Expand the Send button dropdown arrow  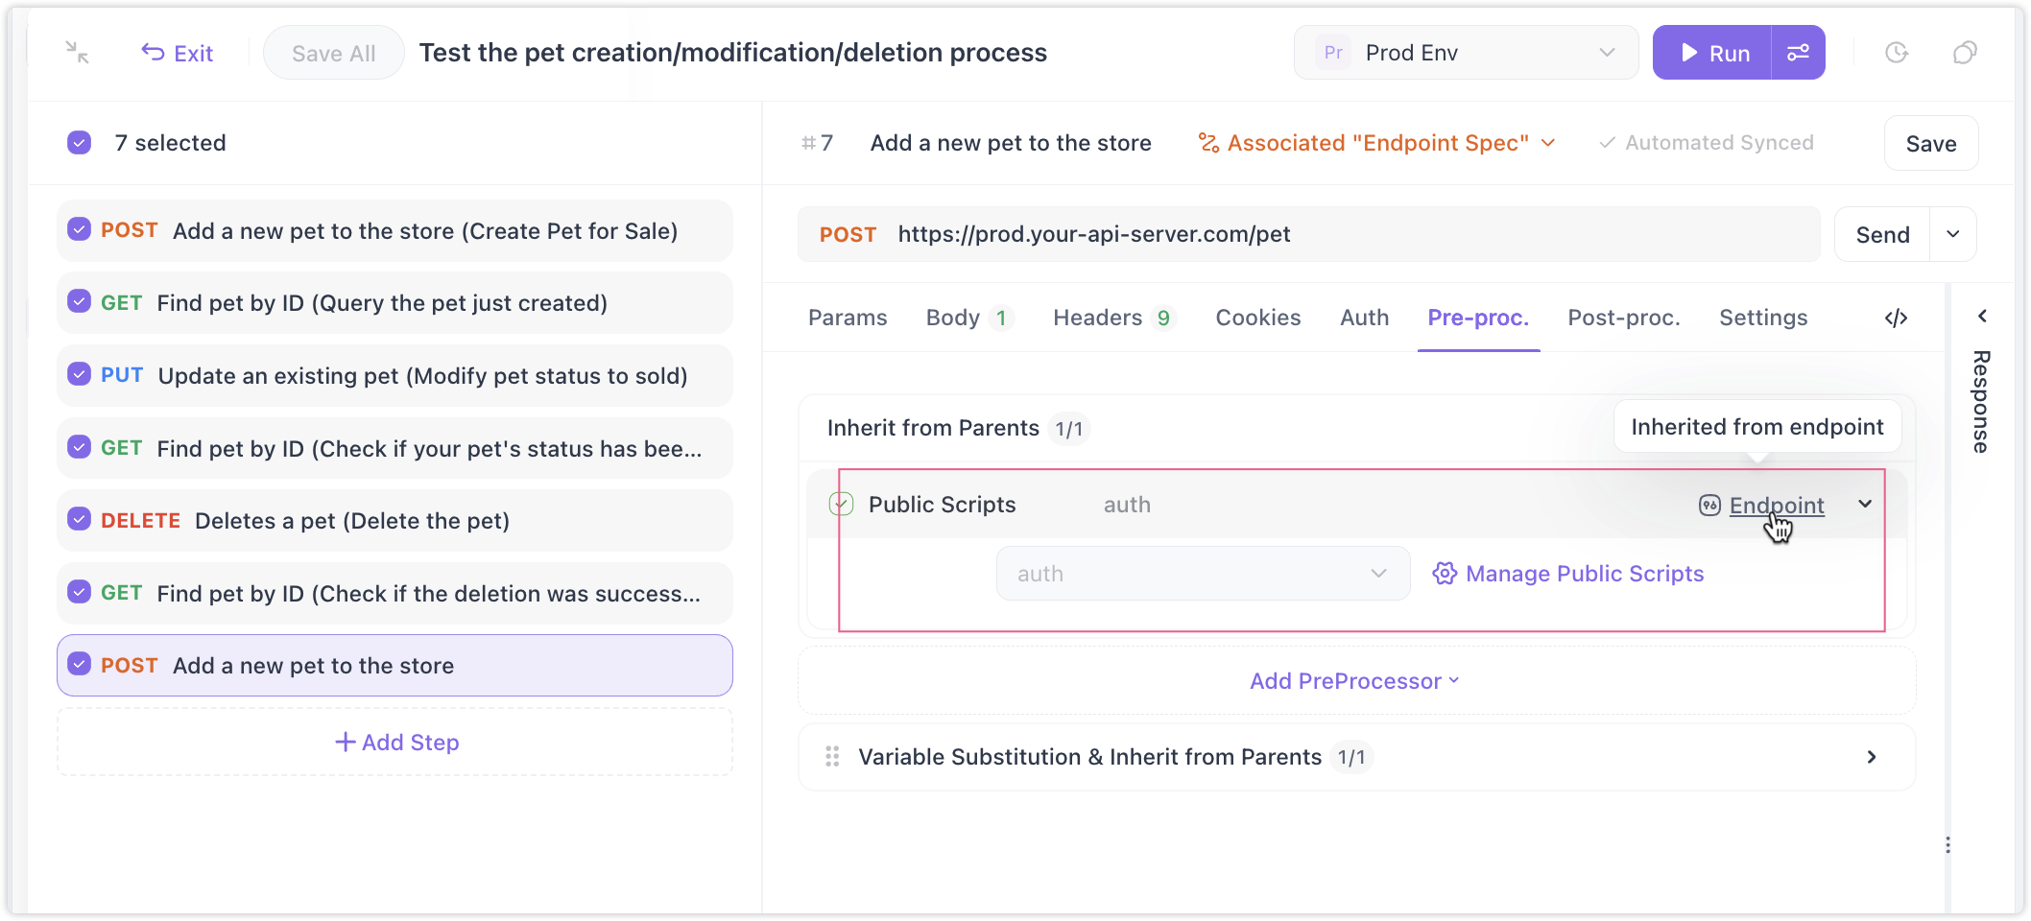click(1953, 234)
